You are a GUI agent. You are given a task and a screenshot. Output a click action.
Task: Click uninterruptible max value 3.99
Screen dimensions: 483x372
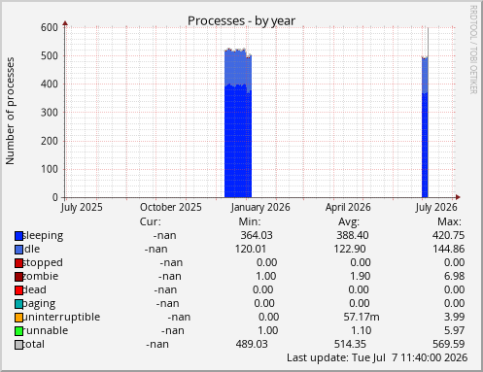click(454, 317)
